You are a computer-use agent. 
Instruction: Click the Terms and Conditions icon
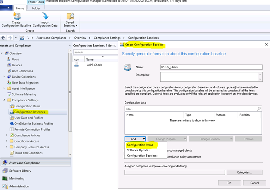tap(12, 153)
